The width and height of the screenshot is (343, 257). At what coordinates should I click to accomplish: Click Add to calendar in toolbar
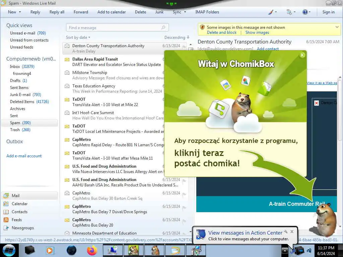[112, 12]
